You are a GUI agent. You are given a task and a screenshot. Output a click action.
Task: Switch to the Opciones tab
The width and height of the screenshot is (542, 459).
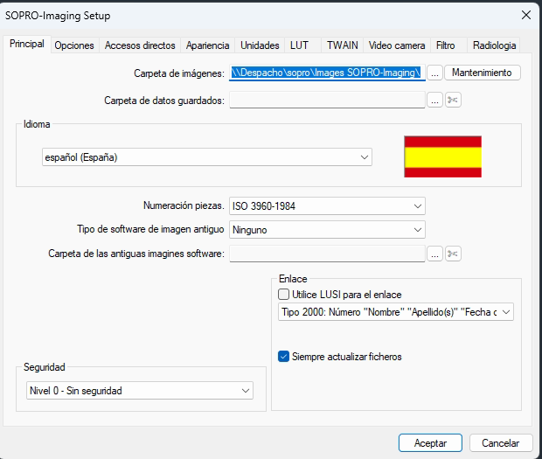tap(74, 45)
